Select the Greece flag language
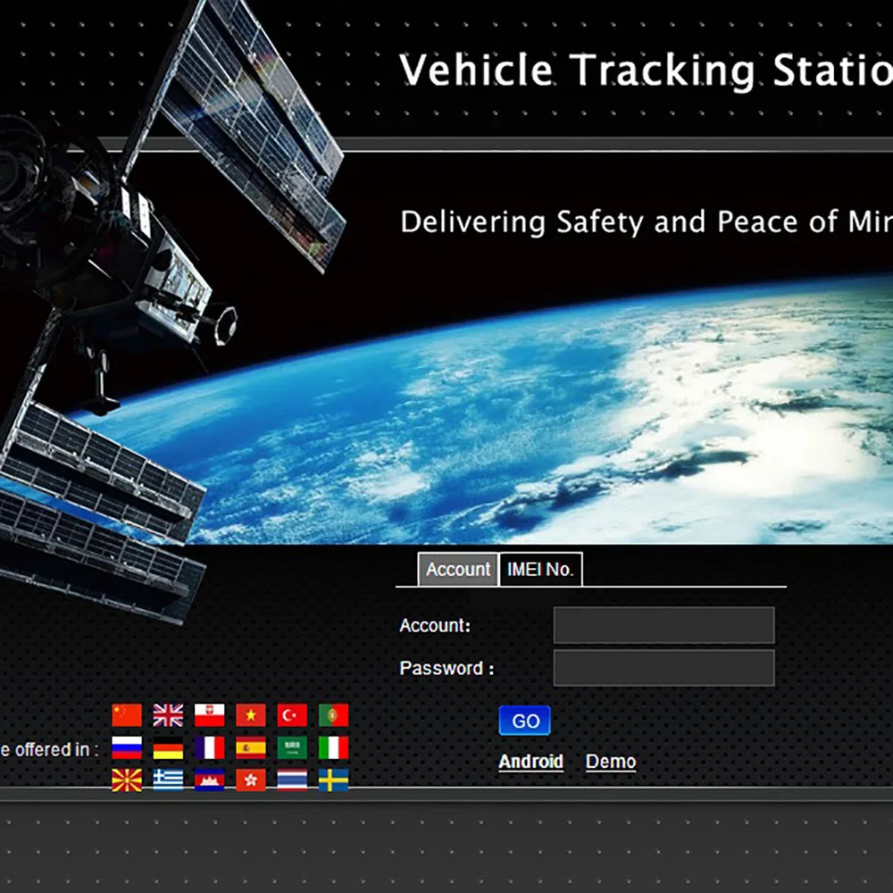The width and height of the screenshot is (893, 893). 168,780
